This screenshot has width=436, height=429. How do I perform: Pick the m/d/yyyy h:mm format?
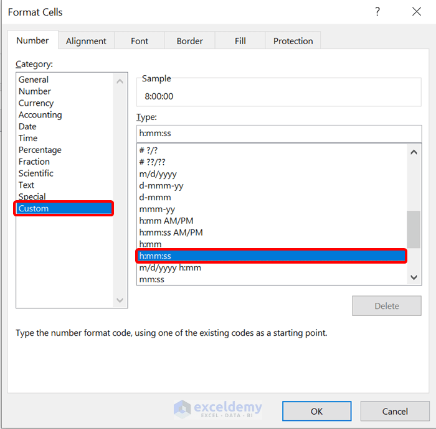point(170,268)
